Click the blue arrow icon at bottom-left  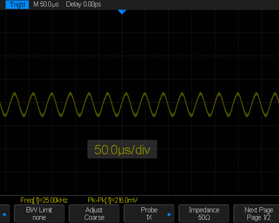pyautogui.click(x=5, y=214)
